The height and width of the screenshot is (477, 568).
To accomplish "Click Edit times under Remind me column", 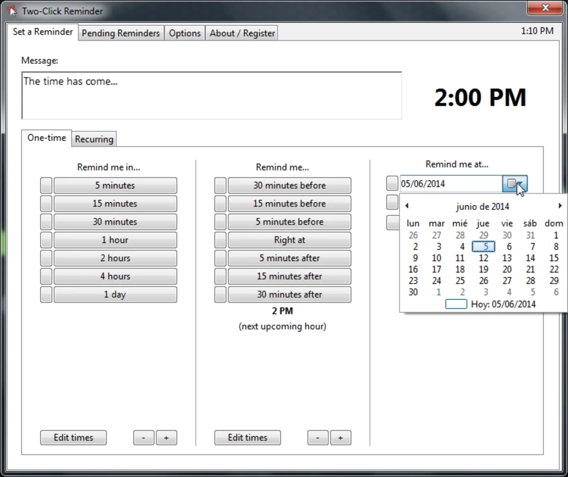I will click(x=248, y=438).
